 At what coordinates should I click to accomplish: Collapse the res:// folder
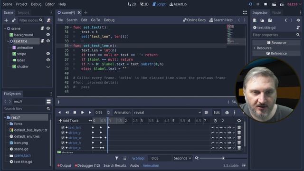(x=5, y=117)
